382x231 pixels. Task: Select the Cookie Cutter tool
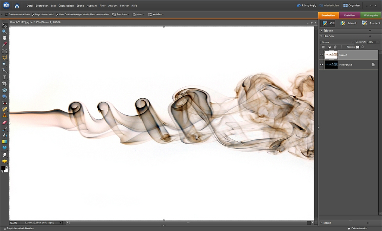click(4, 90)
